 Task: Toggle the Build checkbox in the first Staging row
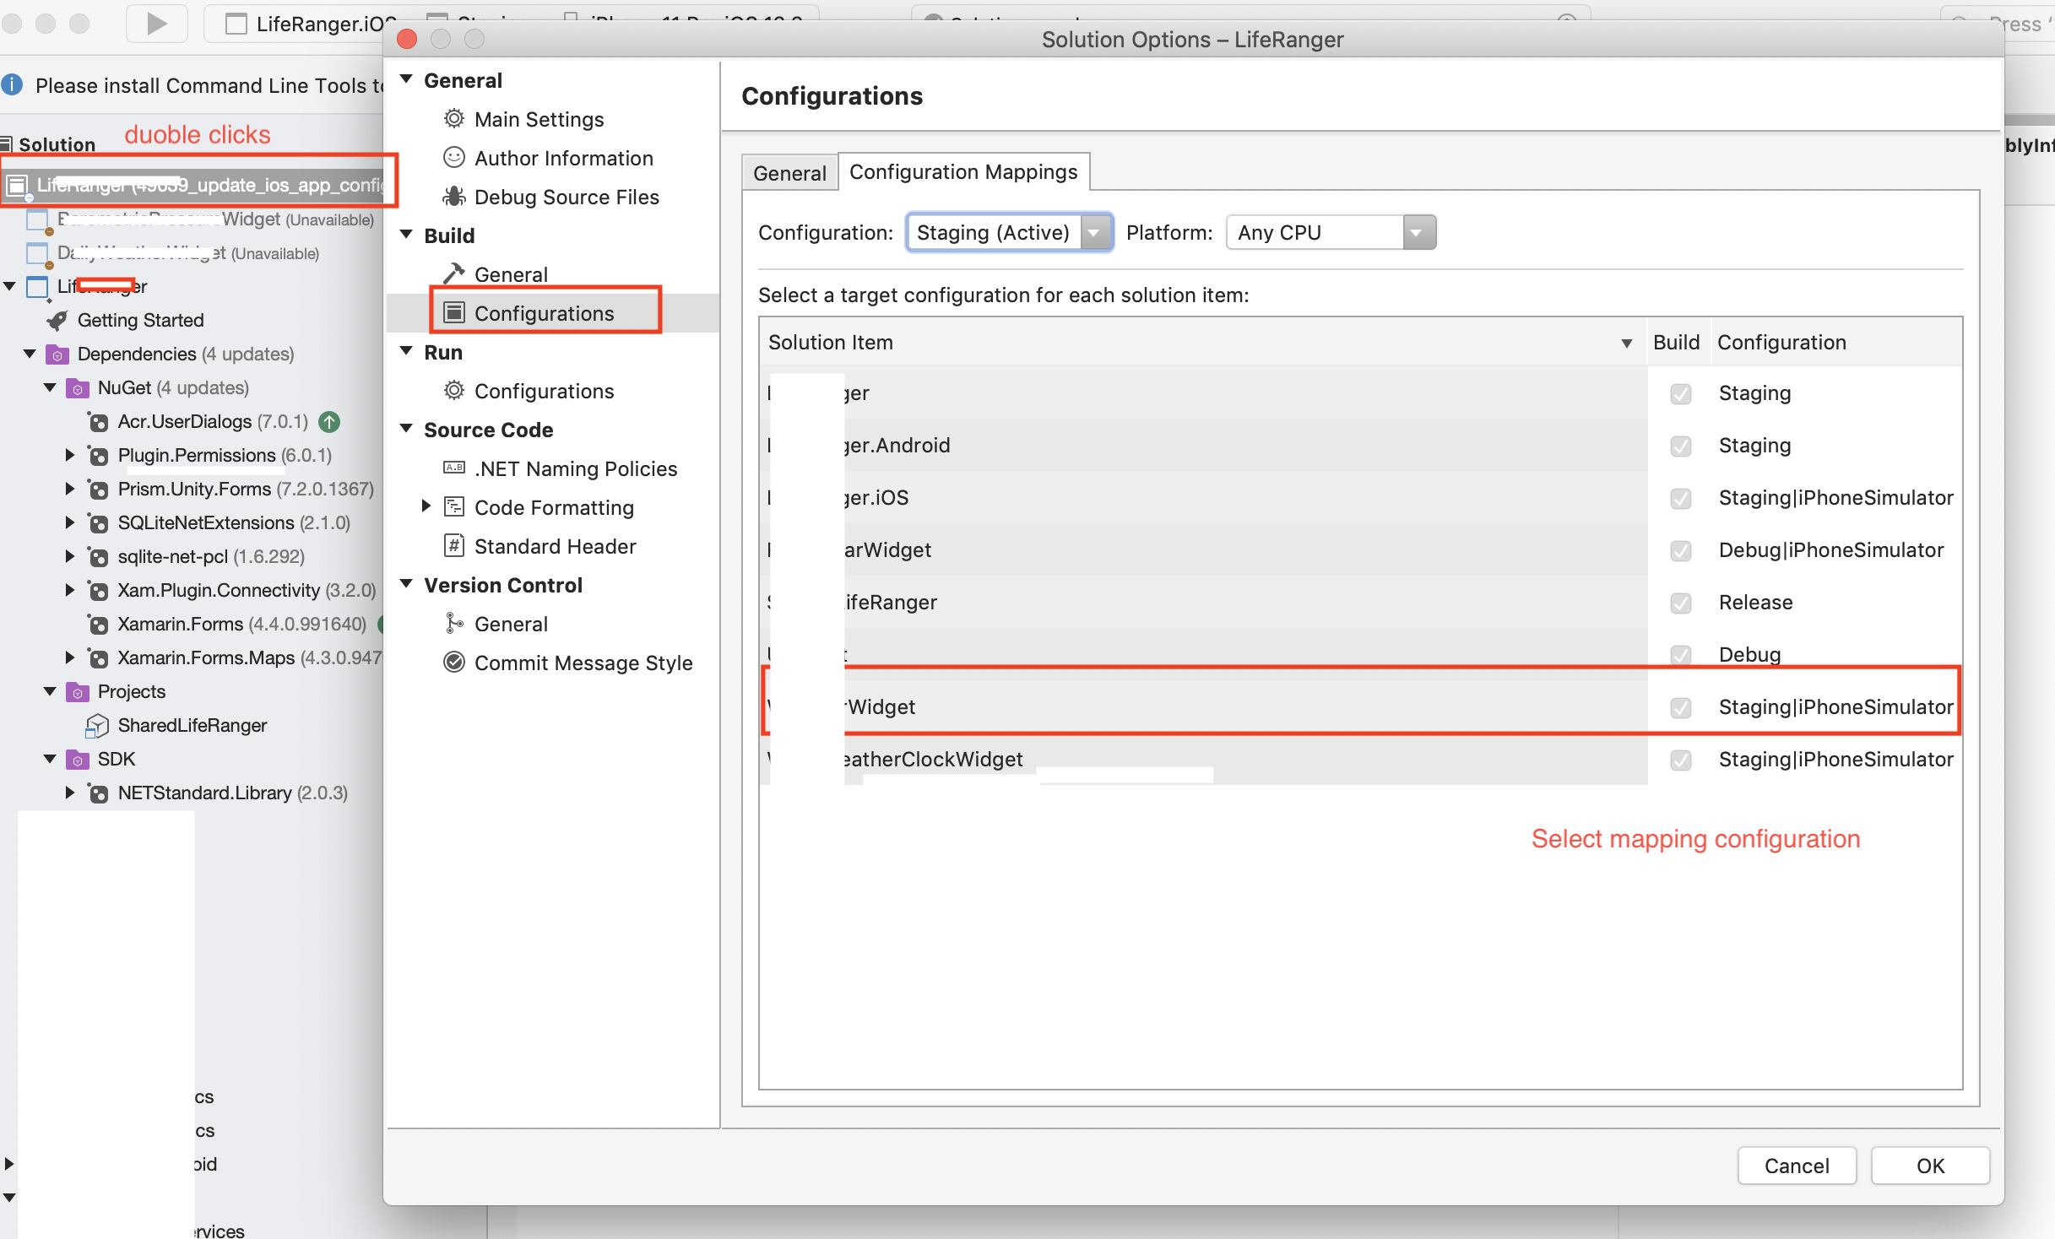pos(1681,393)
